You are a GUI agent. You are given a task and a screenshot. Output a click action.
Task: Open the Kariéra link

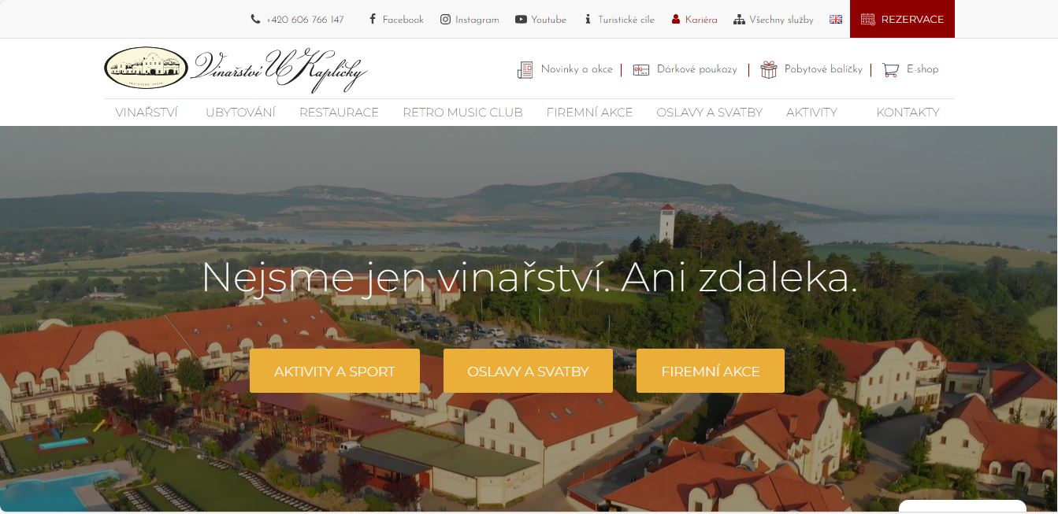(694, 20)
